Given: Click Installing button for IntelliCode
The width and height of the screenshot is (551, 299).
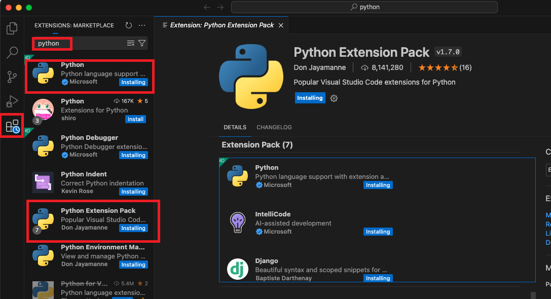Looking at the screenshot, I should [378, 232].
